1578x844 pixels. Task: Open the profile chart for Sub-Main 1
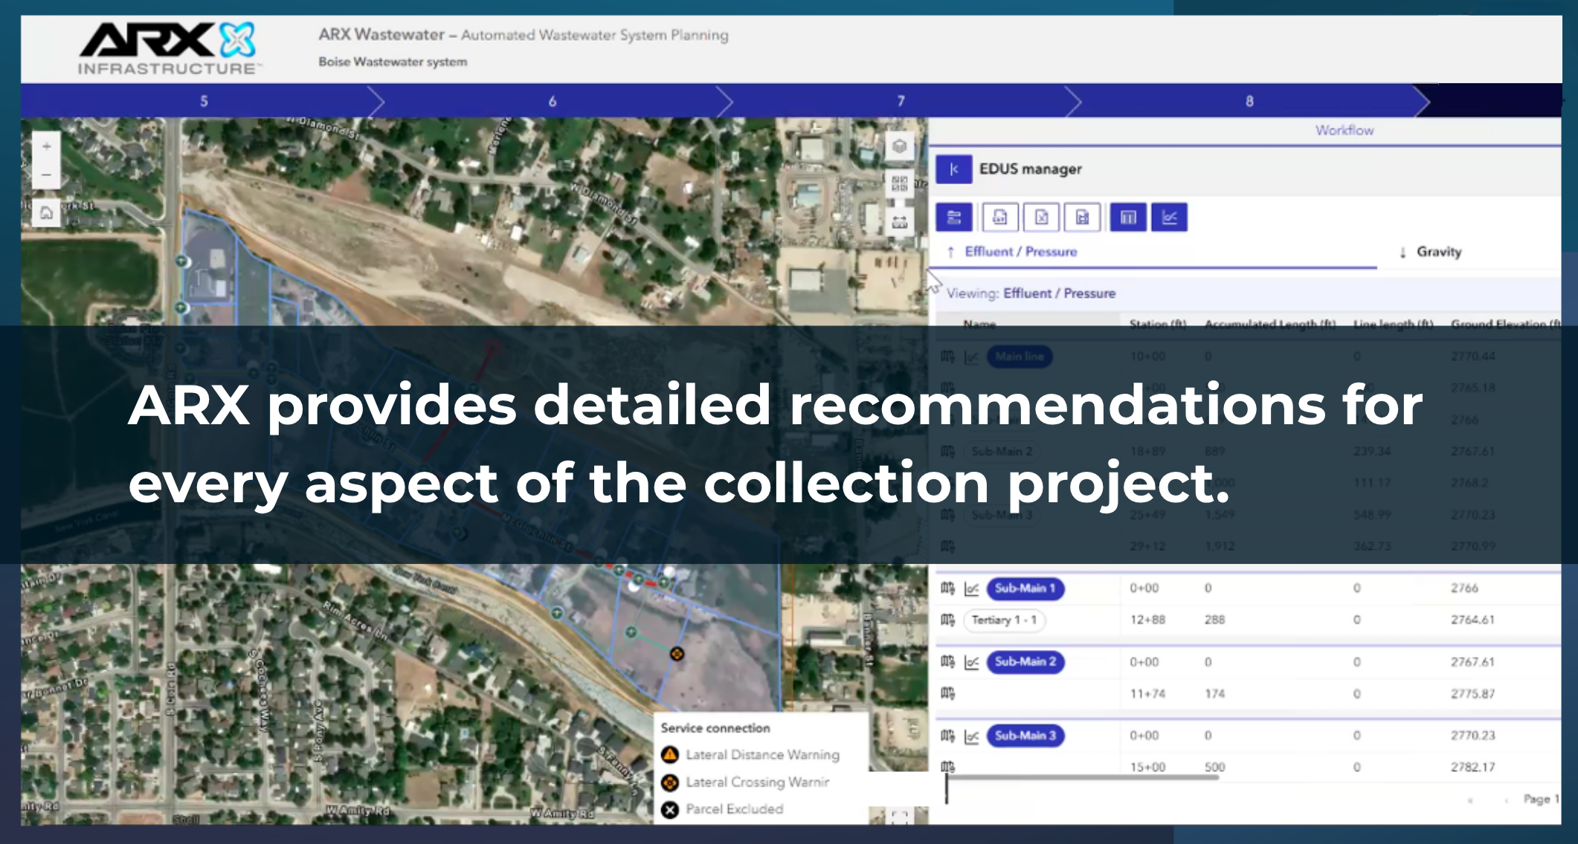click(x=971, y=589)
